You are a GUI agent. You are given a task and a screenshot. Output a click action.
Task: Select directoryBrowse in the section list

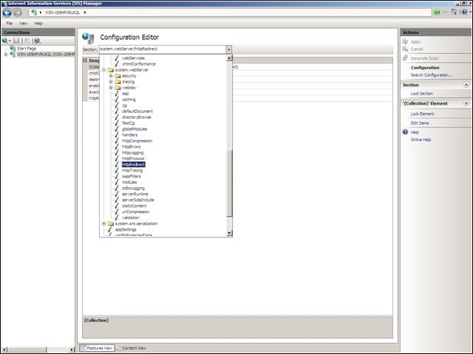(136, 117)
